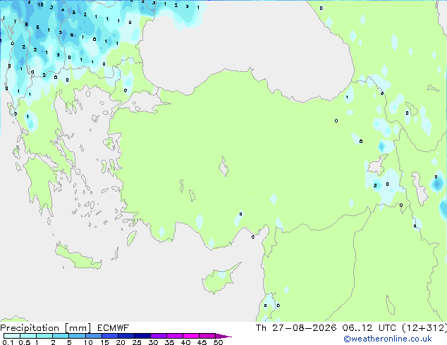Click the legend arrow beyond 50 mm

click(x=223, y=336)
